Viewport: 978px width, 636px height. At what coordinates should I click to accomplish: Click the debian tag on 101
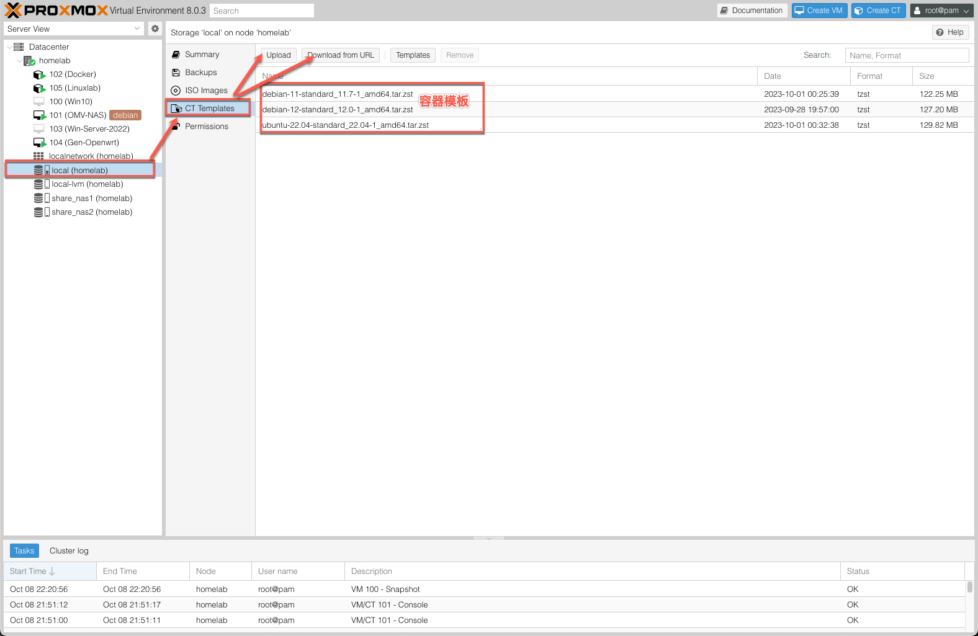coord(125,115)
